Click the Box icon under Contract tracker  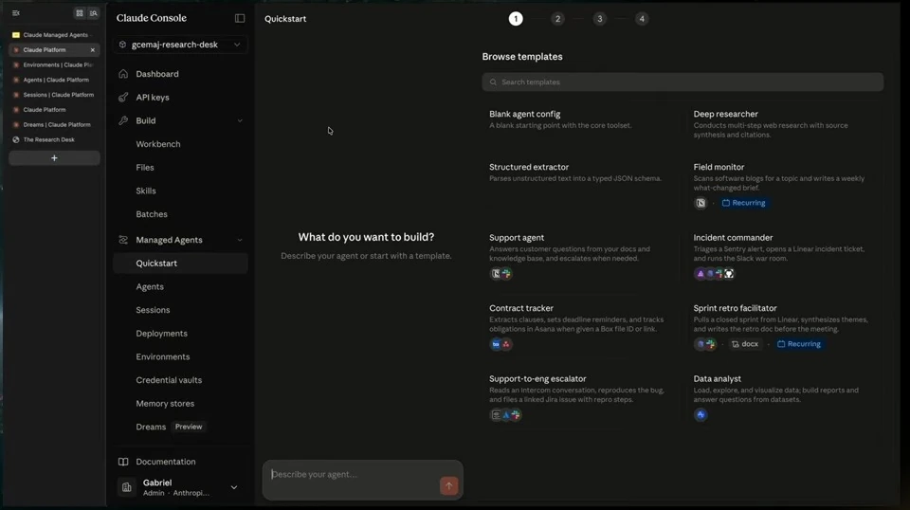click(x=496, y=344)
